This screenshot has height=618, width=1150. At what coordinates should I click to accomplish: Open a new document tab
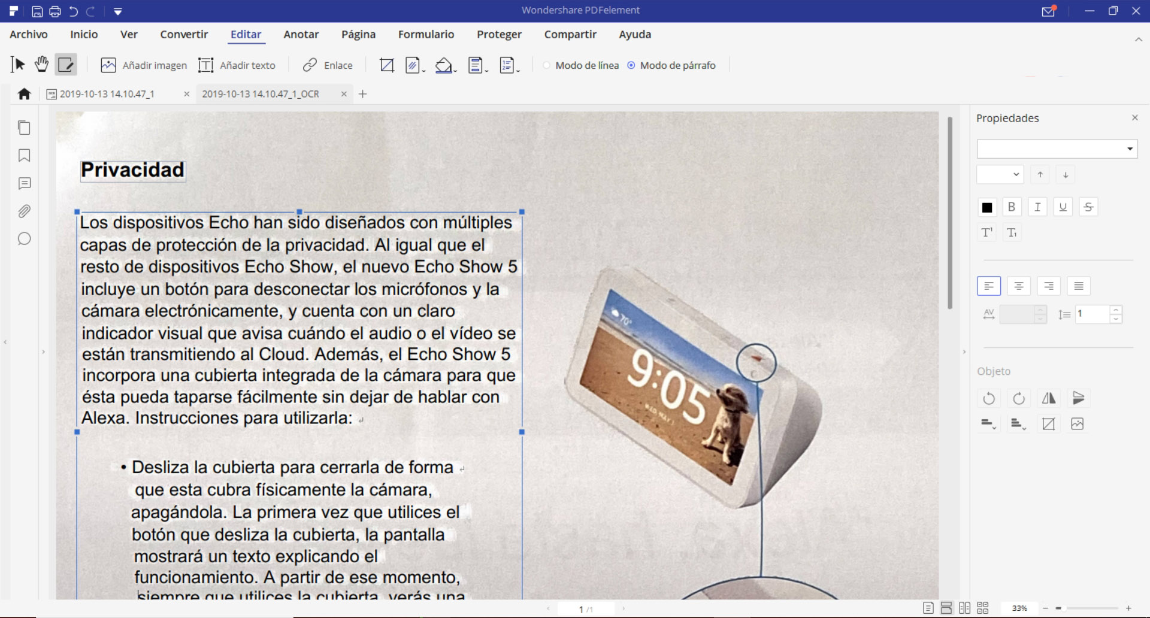(x=362, y=94)
